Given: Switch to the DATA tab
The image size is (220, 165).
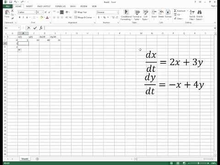Looking at the screenshot, I should click(x=73, y=6).
